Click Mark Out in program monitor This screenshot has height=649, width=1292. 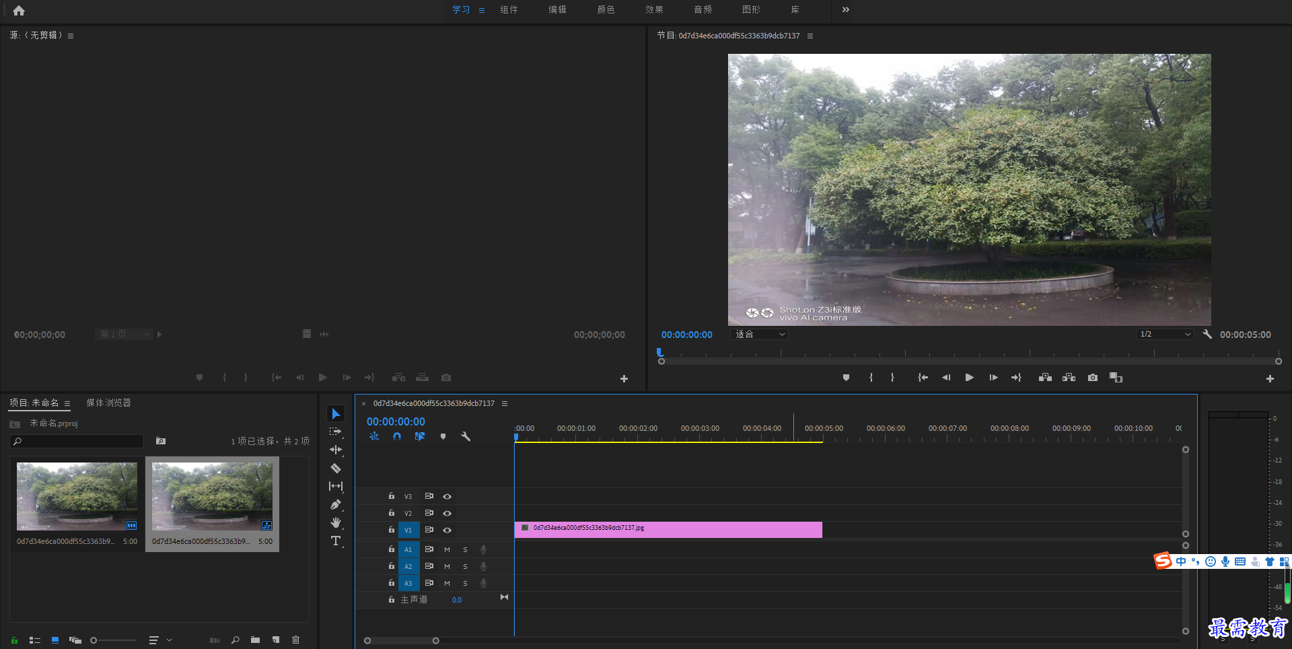pos(893,378)
